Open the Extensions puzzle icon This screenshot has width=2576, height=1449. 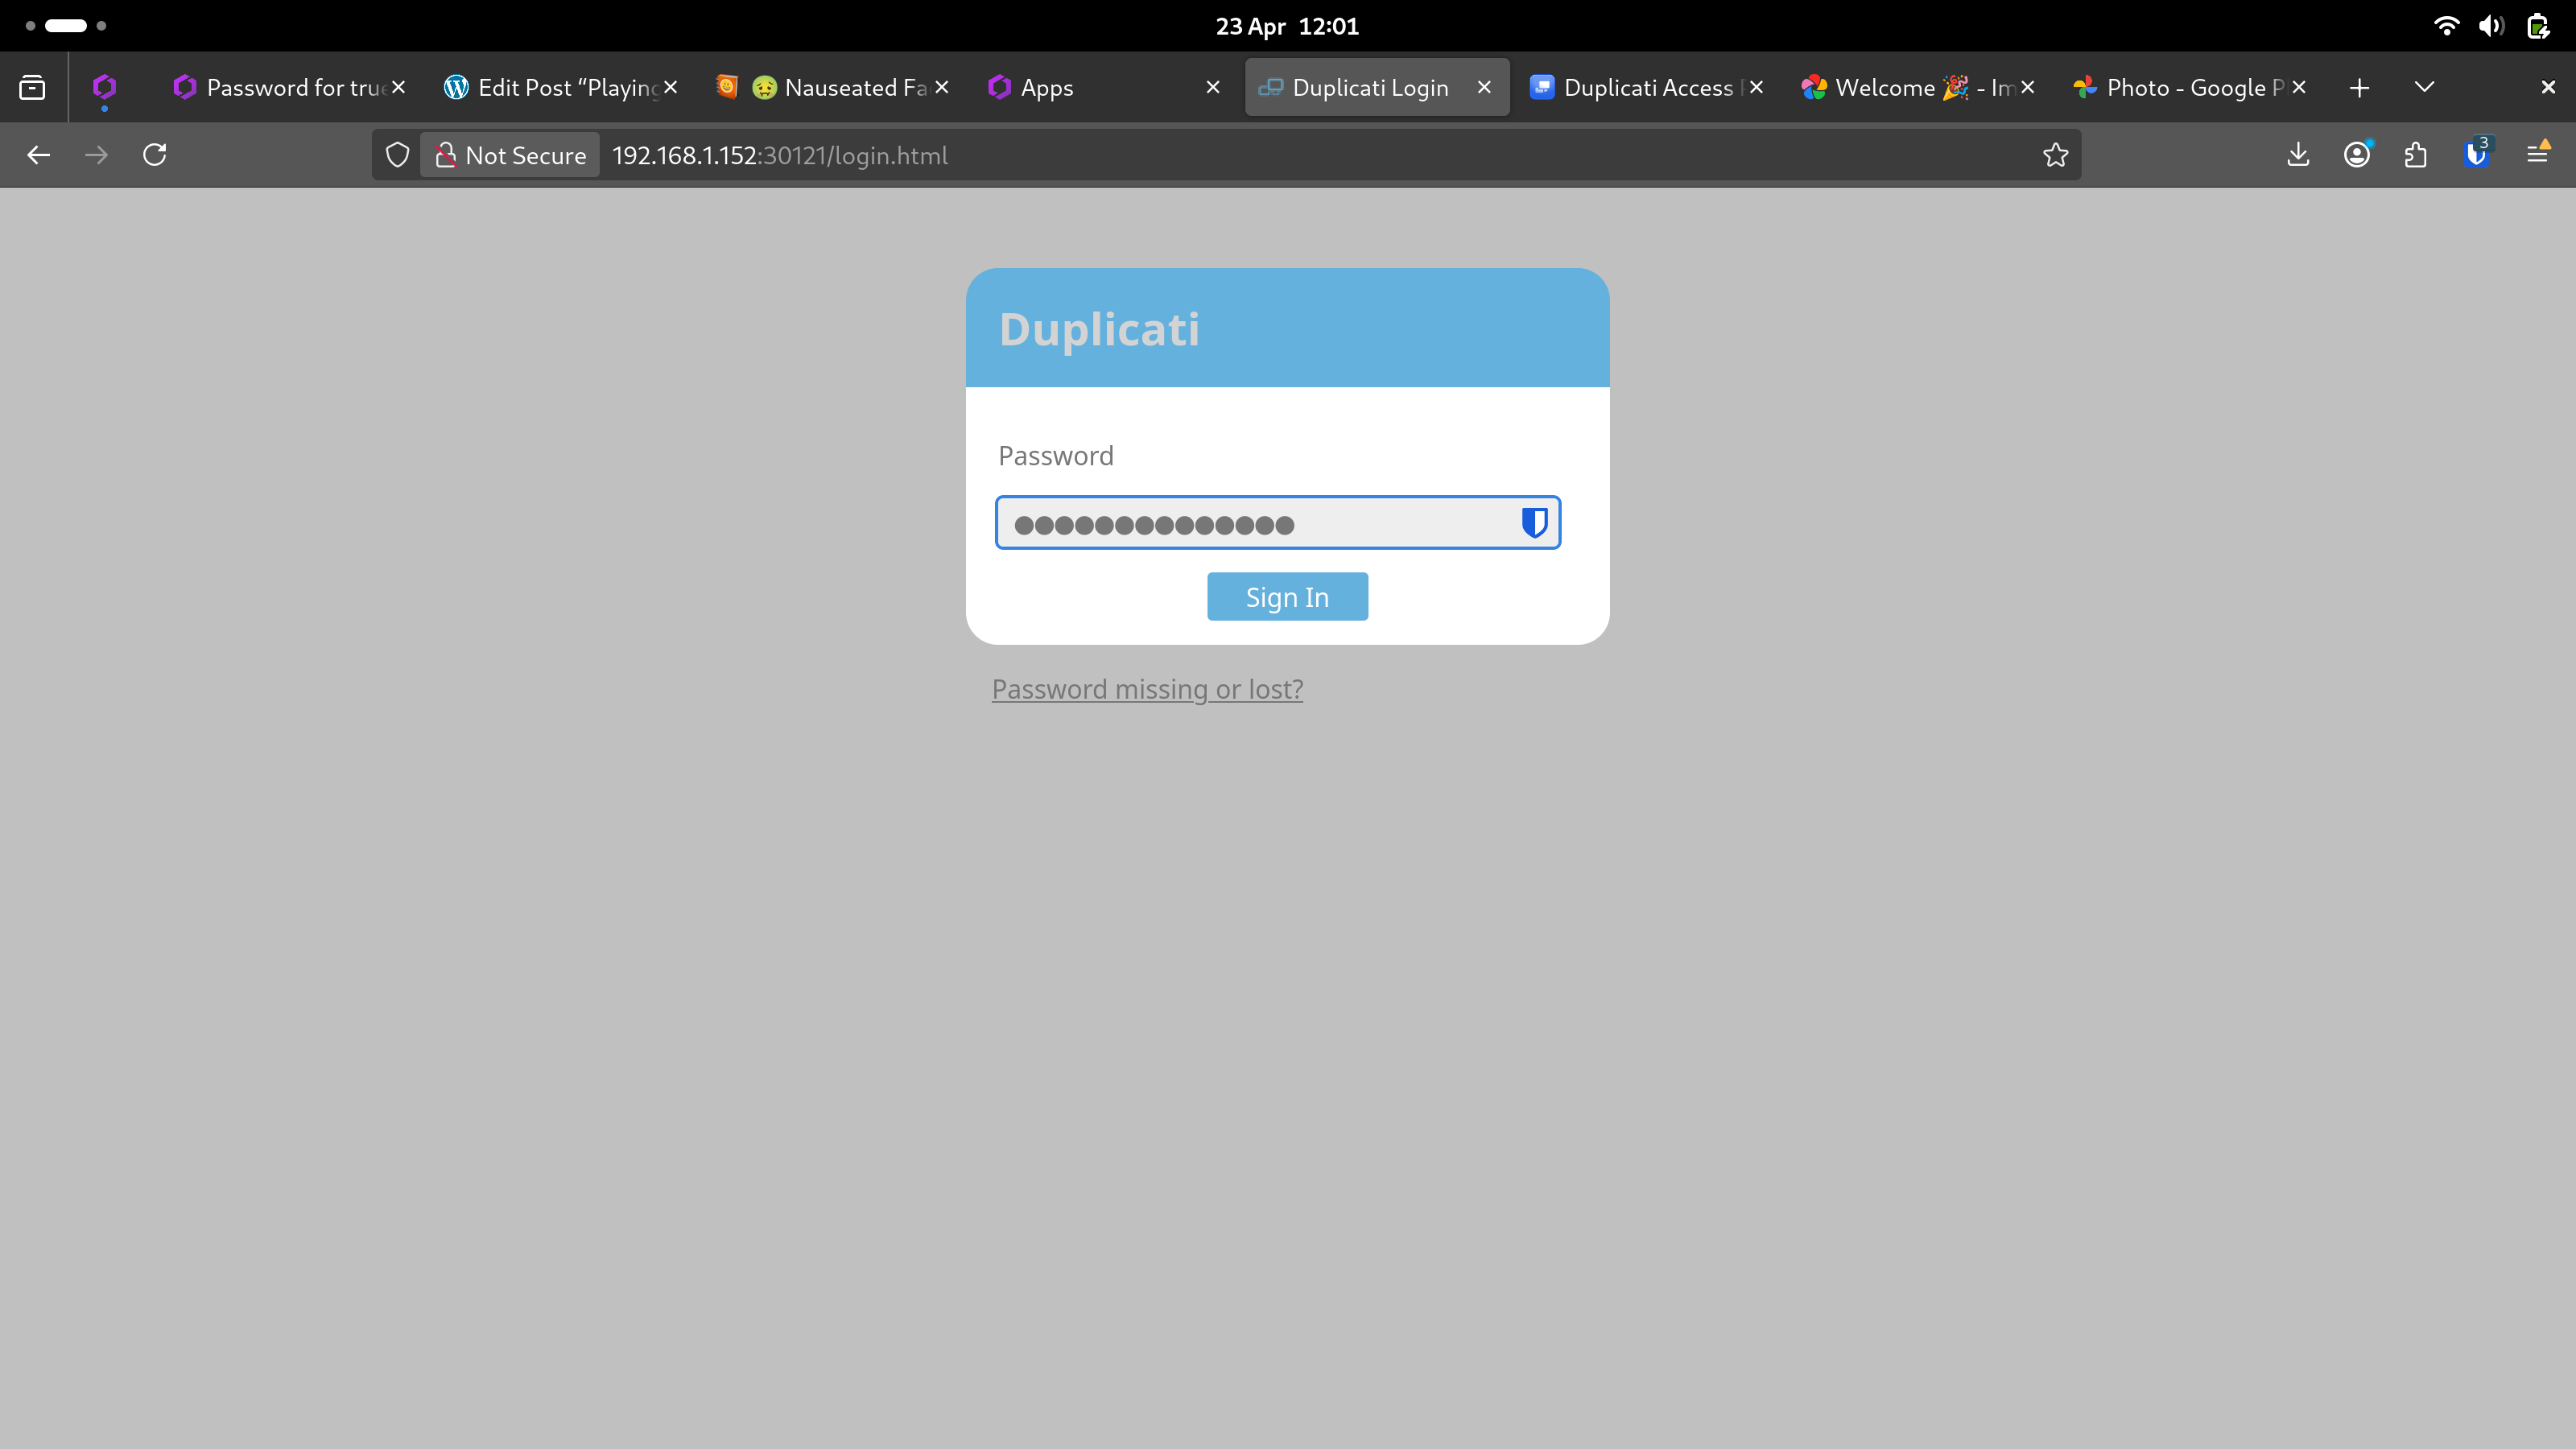(2416, 155)
